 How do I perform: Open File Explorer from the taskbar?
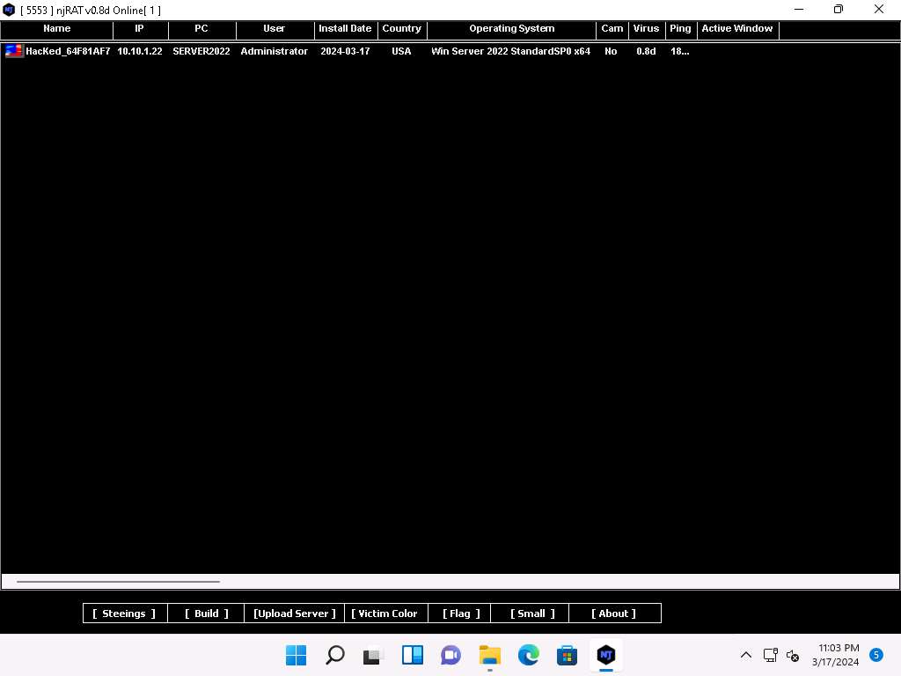[x=489, y=655]
